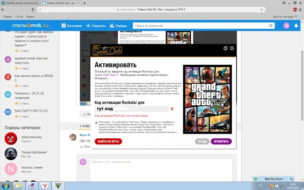This screenshot has height=190, width=304.
Task: Close the Social Club dialog
Action: (232, 48)
